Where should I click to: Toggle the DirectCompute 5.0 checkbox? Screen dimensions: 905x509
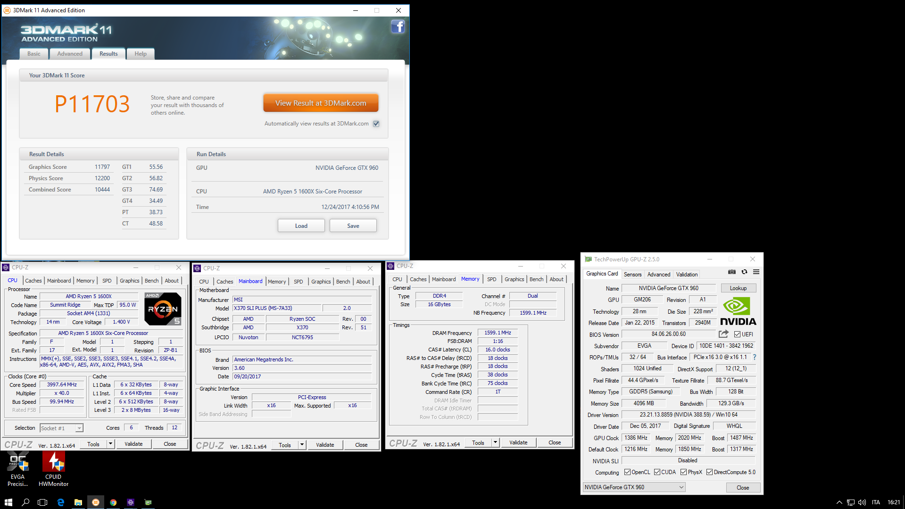click(709, 472)
